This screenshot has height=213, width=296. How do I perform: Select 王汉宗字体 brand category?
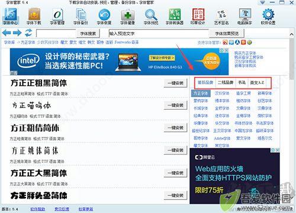pos(222,130)
